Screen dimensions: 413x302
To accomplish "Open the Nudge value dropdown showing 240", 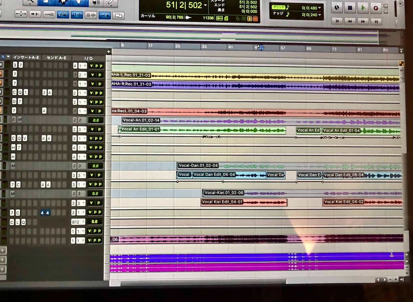I will pos(311,15).
